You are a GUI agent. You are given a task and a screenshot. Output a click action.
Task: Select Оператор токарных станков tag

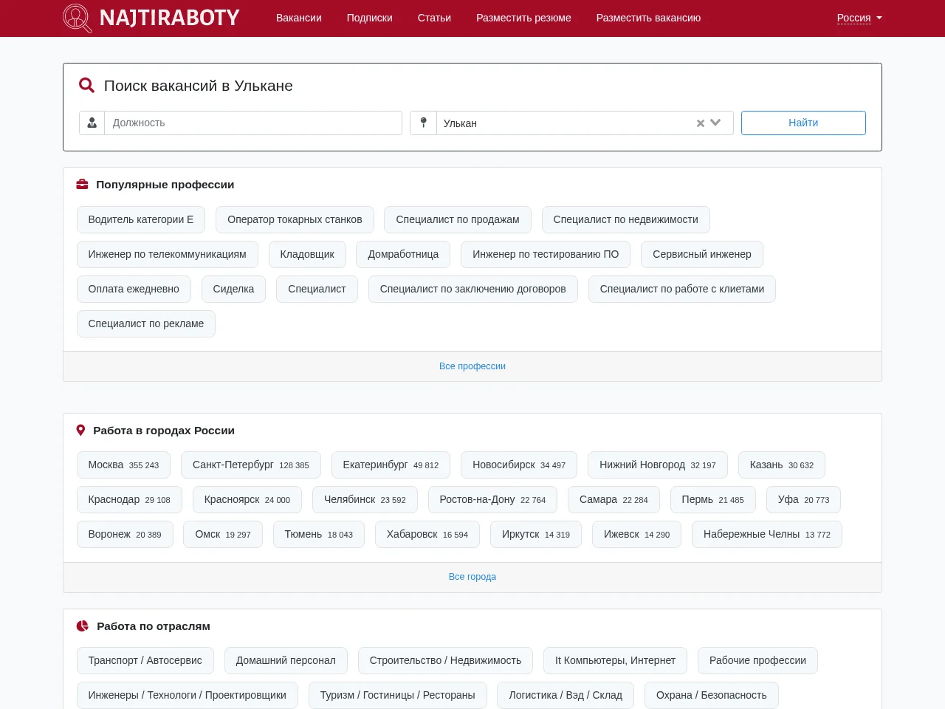click(295, 219)
